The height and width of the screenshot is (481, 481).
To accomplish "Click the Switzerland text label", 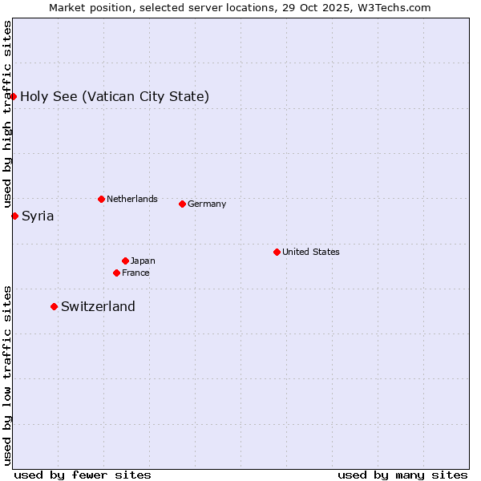I will point(98,307).
